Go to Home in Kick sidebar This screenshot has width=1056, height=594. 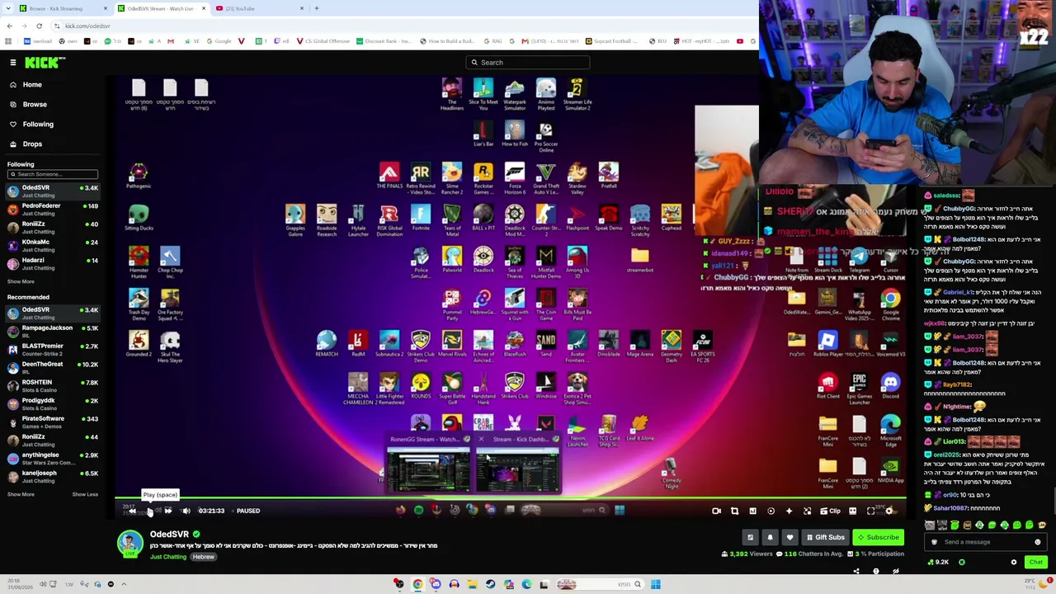pos(32,85)
